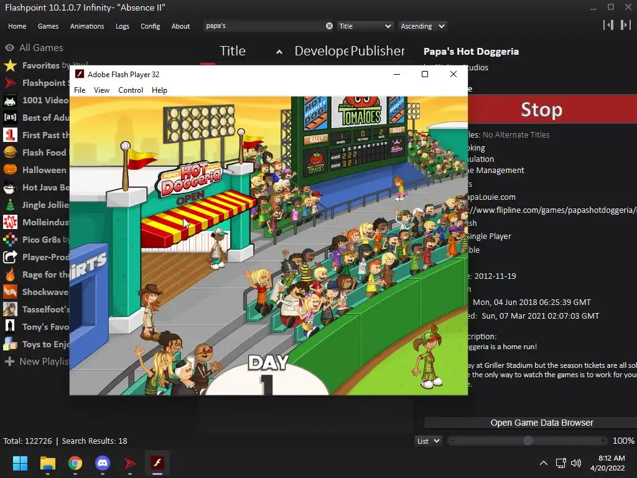Select the Pico Gr8s playlist icon
This screenshot has width=637, height=478.
(10, 240)
